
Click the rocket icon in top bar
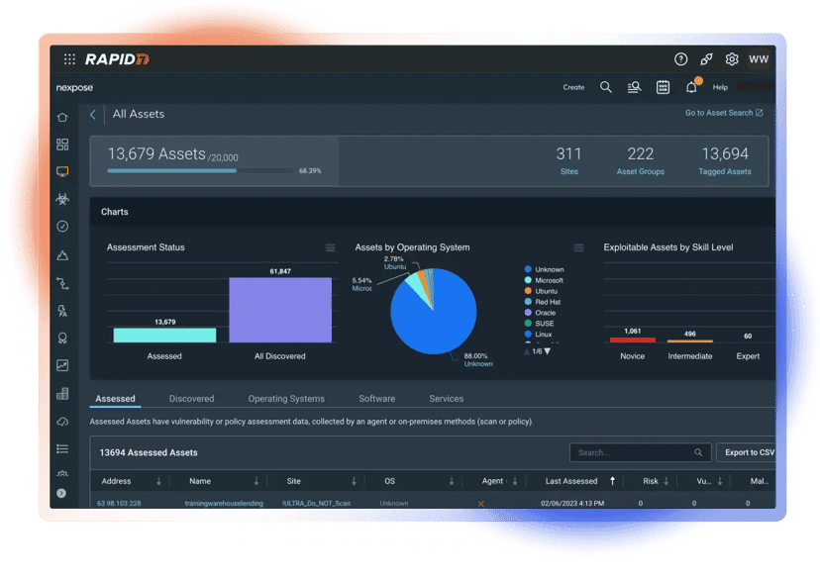point(706,59)
